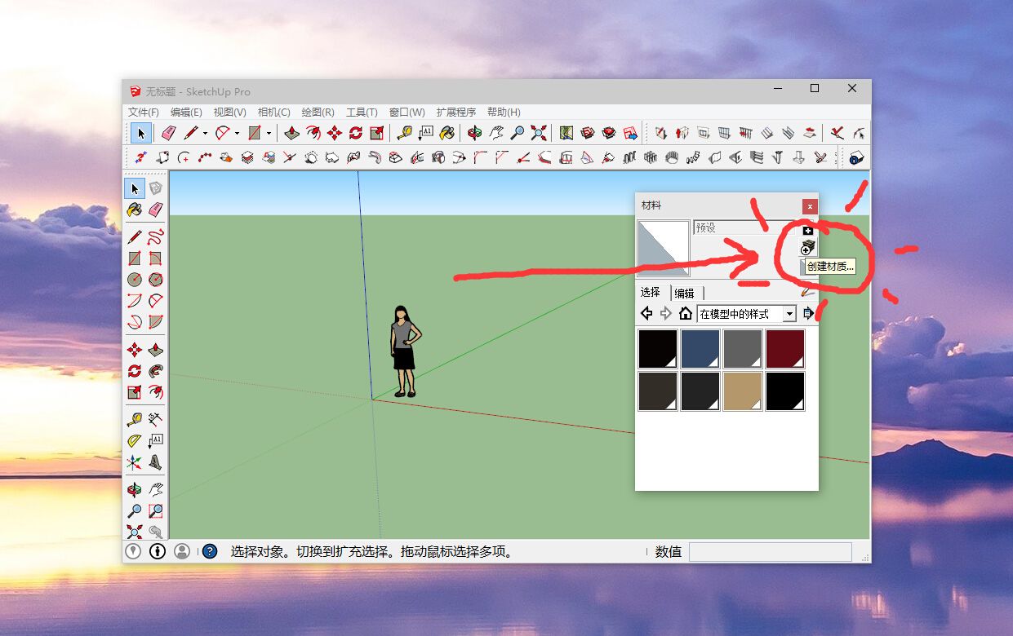This screenshot has width=1013, height=636.
Task: Select the arrow Select tool in top toolbar
Action: (140, 133)
